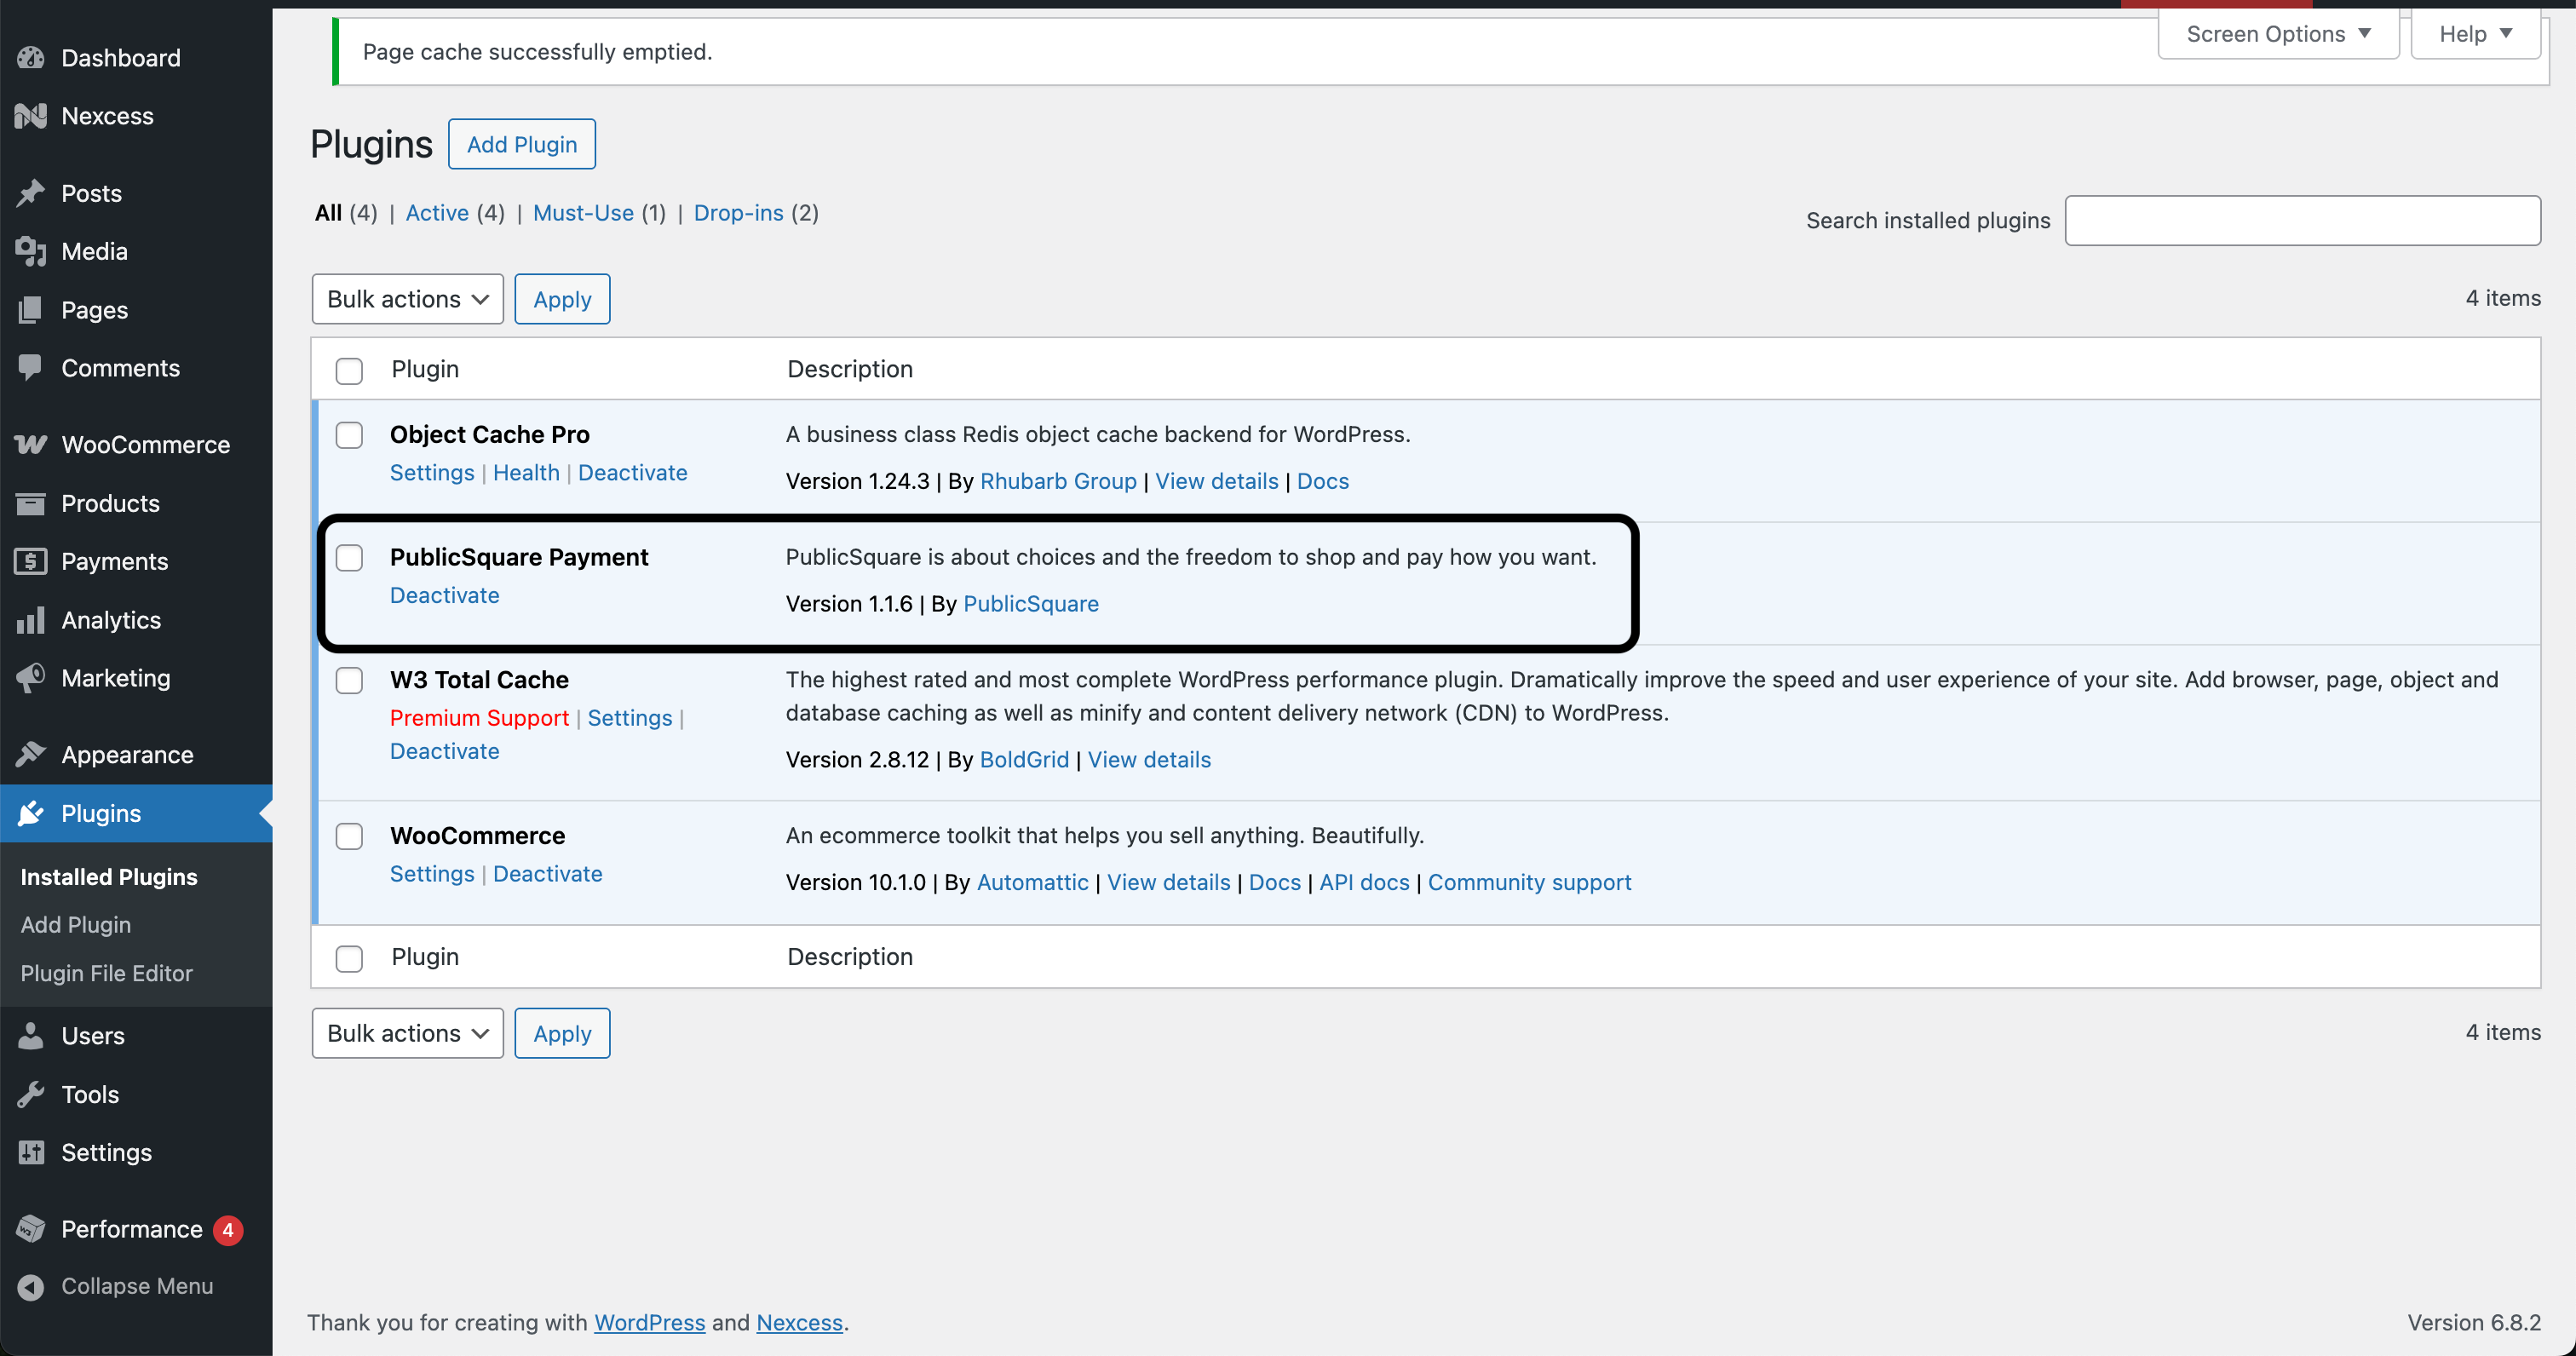Click the top Apply button

(x=562, y=299)
